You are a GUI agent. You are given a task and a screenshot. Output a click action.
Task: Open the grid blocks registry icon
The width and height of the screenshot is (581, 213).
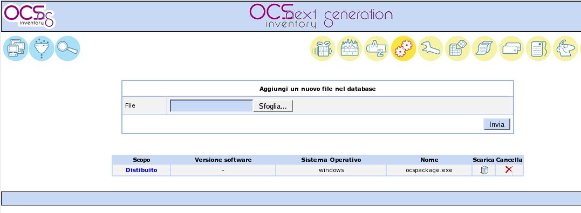457,48
